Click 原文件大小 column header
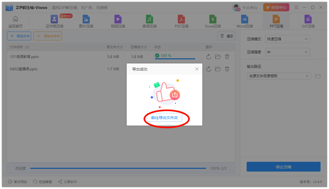Screen dimensions: 329x189 114,47
